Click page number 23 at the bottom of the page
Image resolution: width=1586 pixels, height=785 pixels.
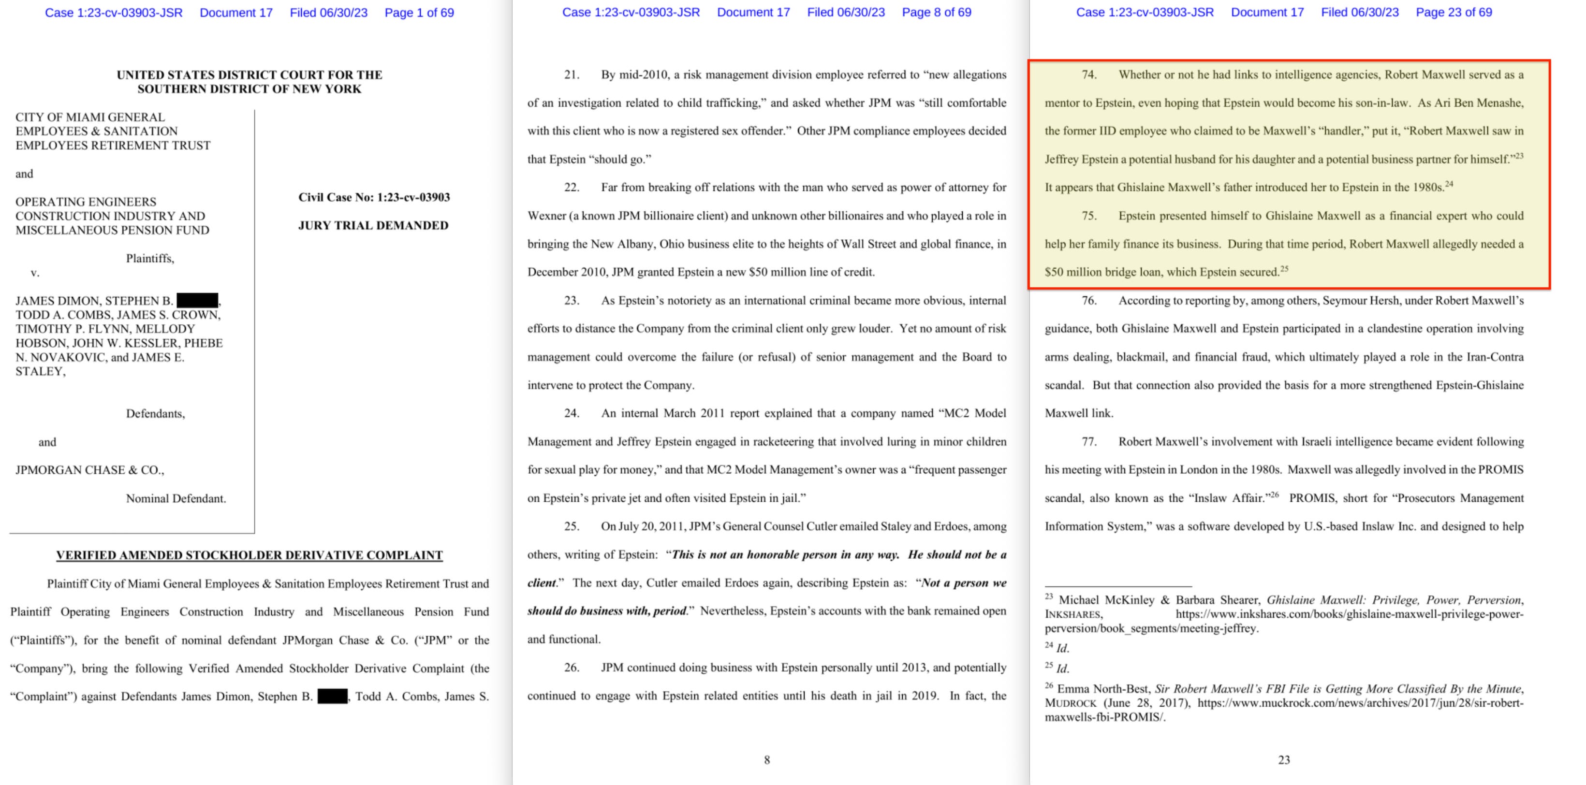coord(1284,760)
